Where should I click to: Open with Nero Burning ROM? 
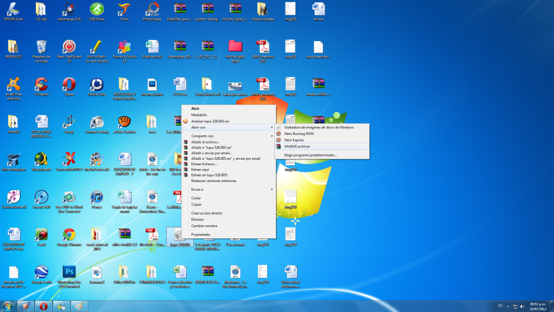[x=322, y=134]
